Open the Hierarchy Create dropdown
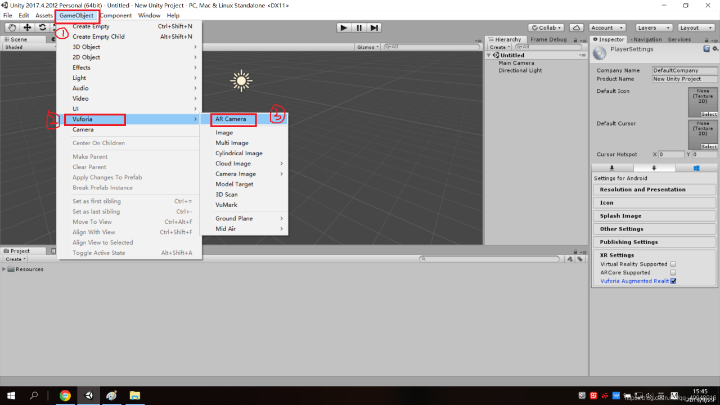 [x=499, y=47]
